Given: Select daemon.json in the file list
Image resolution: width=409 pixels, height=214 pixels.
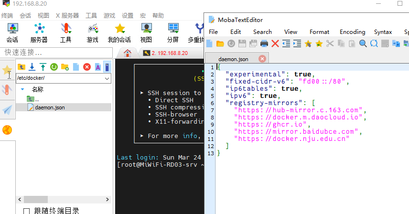Looking at the screenshot, I should (x=49, y=107).
